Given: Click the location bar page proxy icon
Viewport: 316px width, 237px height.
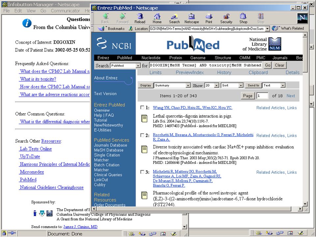Looking at the screenshot, I should pyautogui.click(x=131, y=29).
